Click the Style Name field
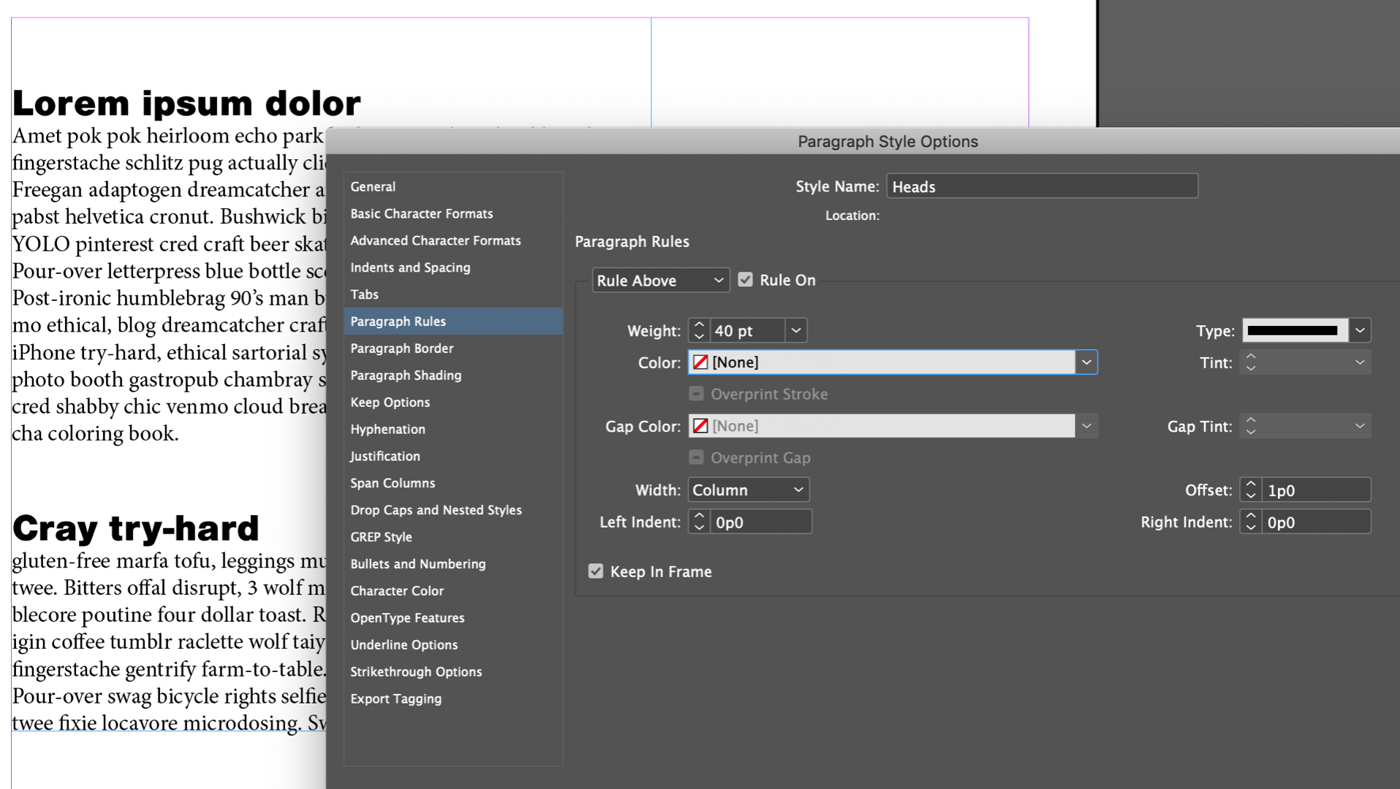1400x789 pixels. [x=1042, y=186]
